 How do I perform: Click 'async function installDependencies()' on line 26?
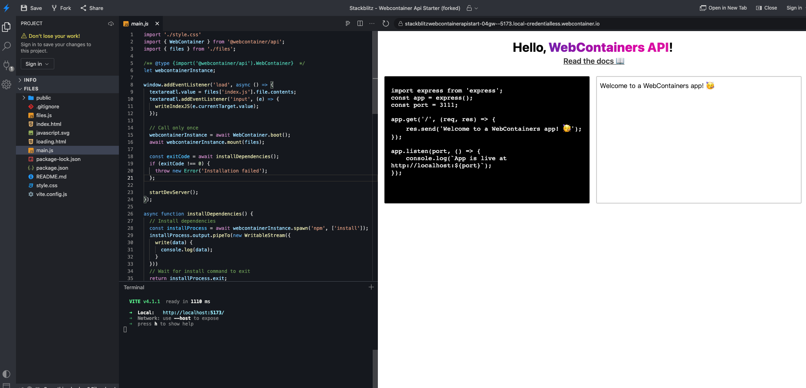point(196,214)
